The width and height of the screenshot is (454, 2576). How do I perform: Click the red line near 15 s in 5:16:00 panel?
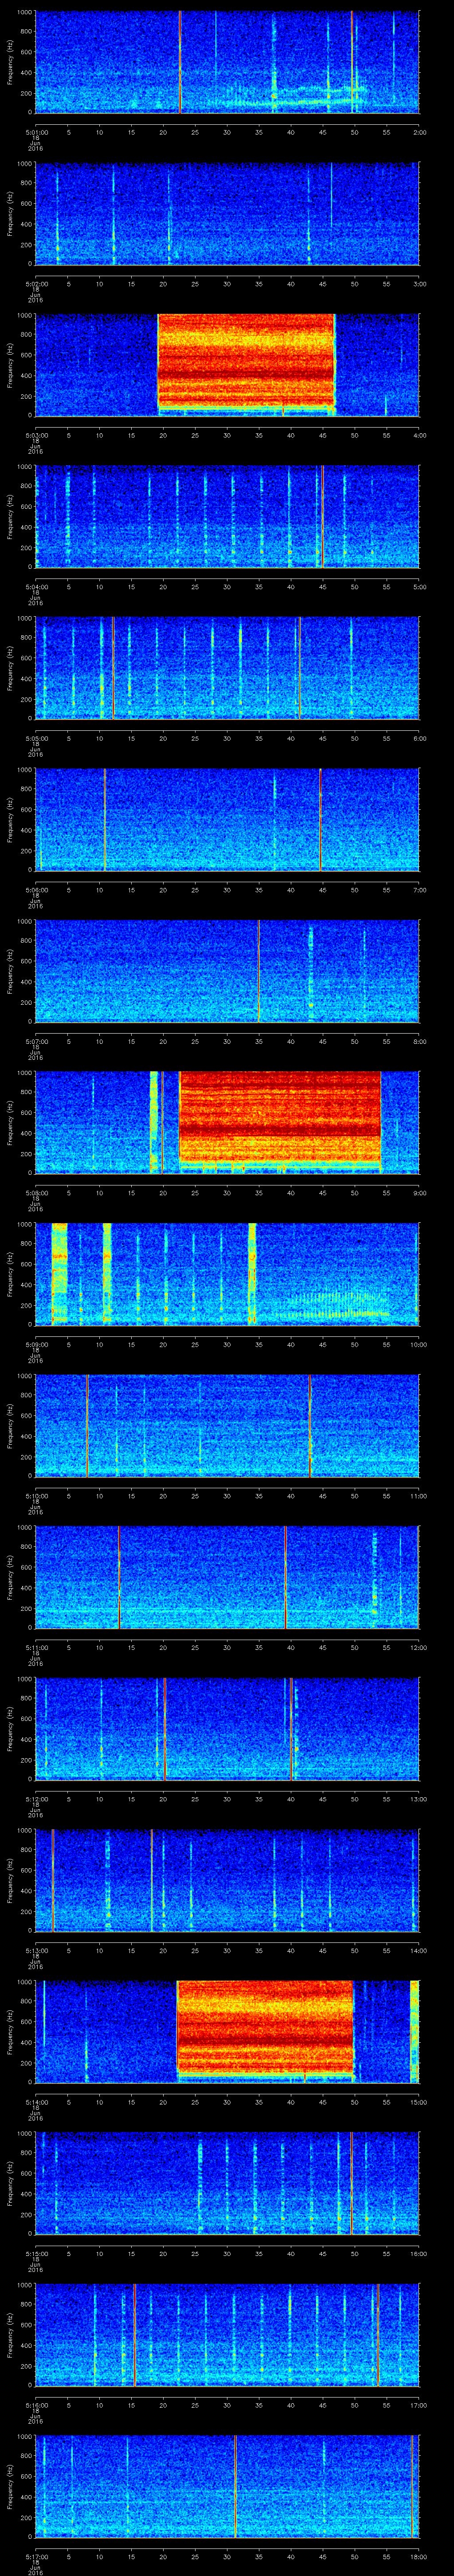point(135,2334)
